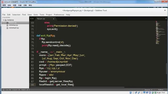Click the VirtualBox green mouse integration icon
The image size is (168, 94).
153,92
